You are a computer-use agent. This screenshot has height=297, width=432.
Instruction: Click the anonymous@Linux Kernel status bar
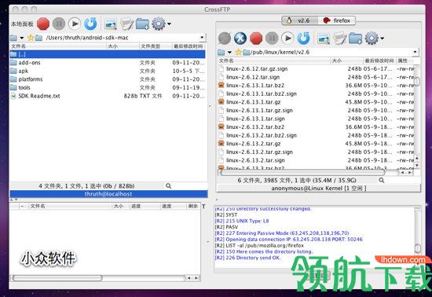coord(319,188)
